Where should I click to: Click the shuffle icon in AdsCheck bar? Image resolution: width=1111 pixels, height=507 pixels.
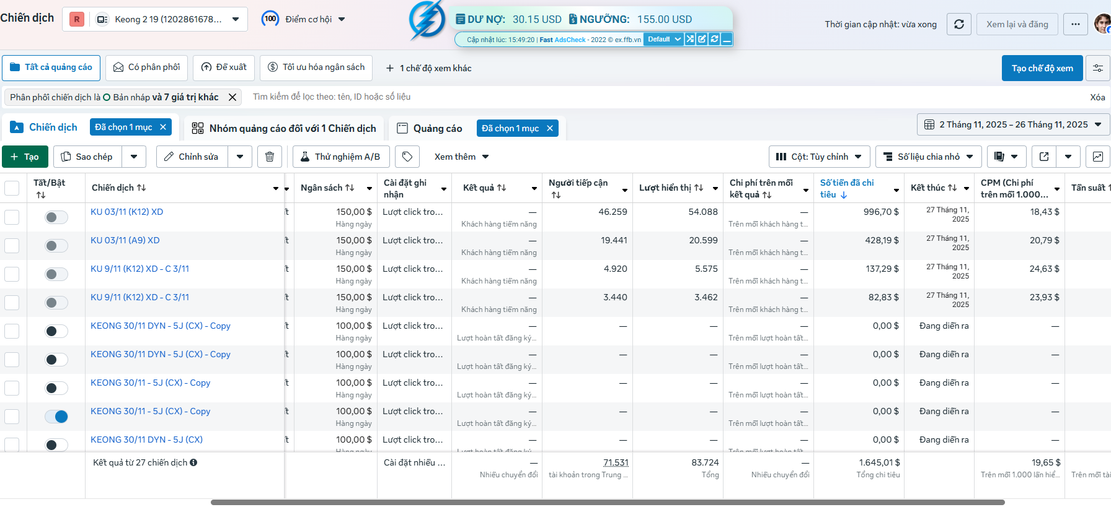pyautogui.click(x=690, y=39)
